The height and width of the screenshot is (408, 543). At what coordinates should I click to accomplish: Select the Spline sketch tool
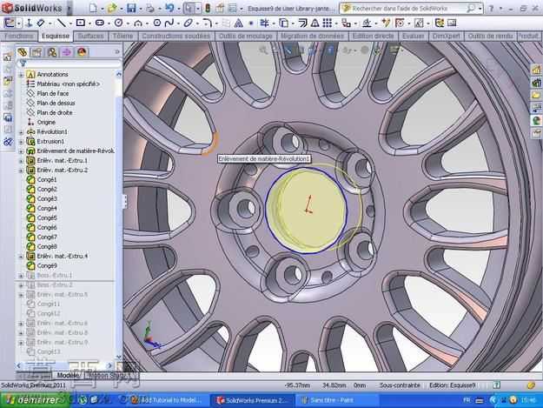[169, 23]
